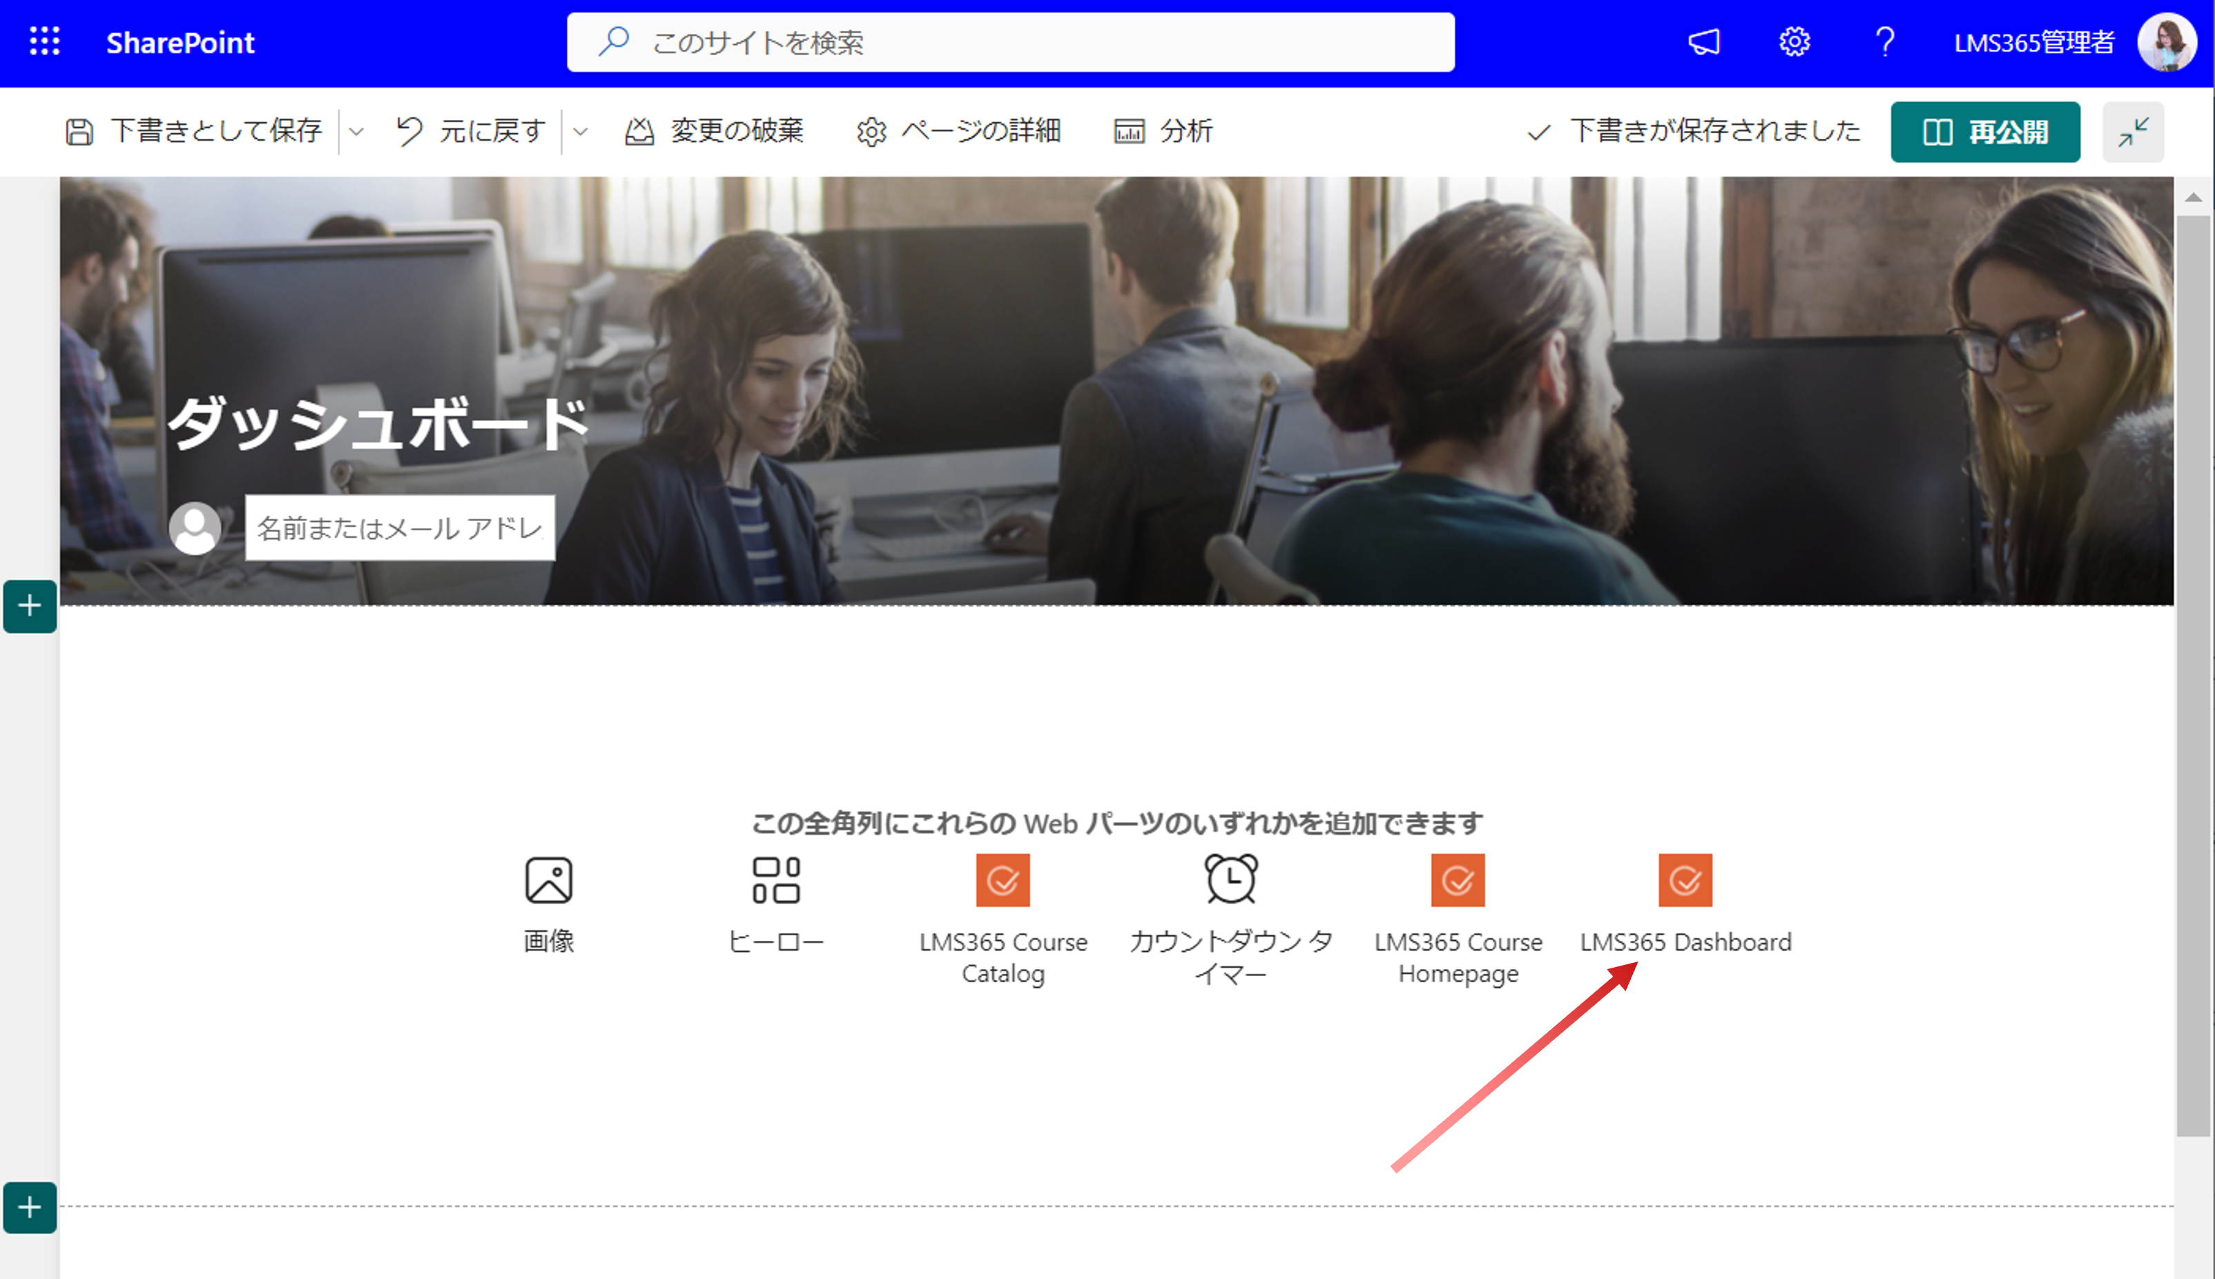The height and width of the screenshot is (1279, 2215).
Task: Click the site search box
Action: (x=1010, y=42)
